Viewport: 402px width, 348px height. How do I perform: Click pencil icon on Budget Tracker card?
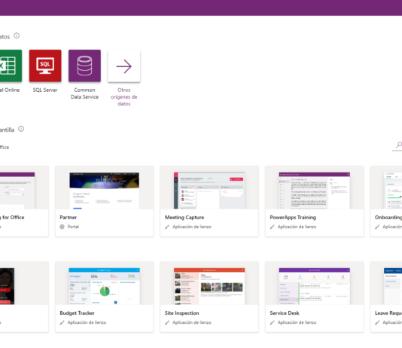pos(62,322)
